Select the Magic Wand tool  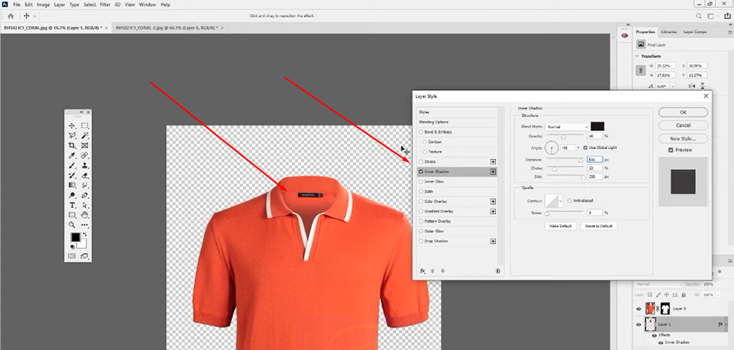tap(85, 135)
